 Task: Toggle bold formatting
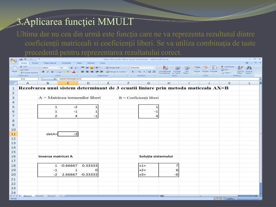pos(43,72)
